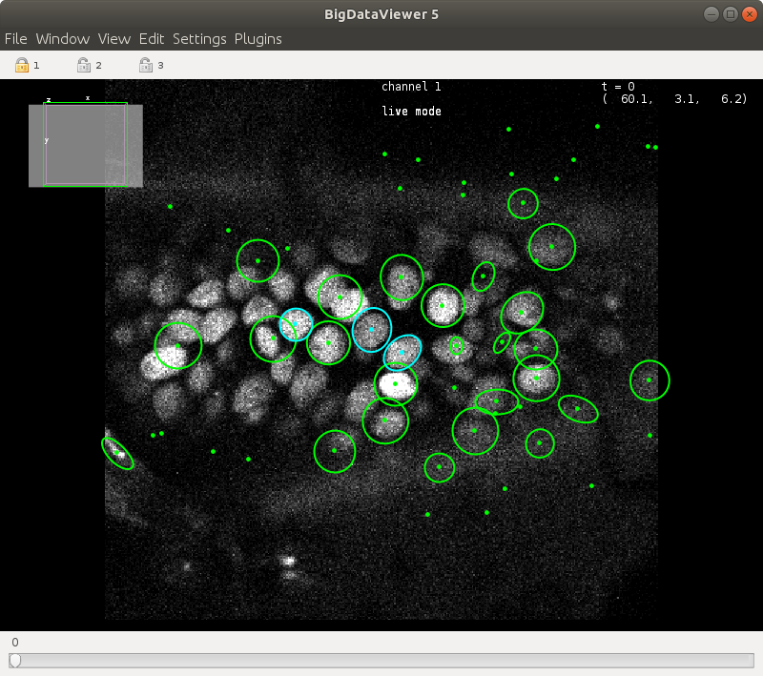Click the timepoint slider track
This screenshot has width=763, height=676.
click(x=381, y=660)
